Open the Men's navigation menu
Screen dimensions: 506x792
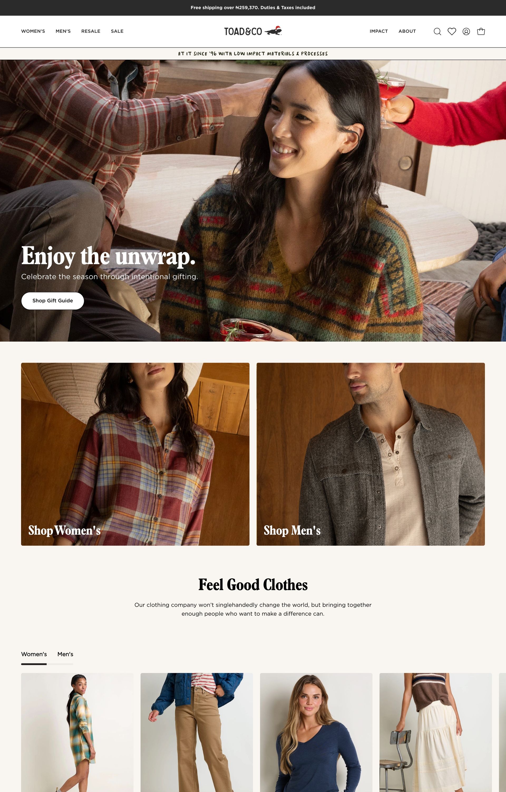[x=63, y=31]
